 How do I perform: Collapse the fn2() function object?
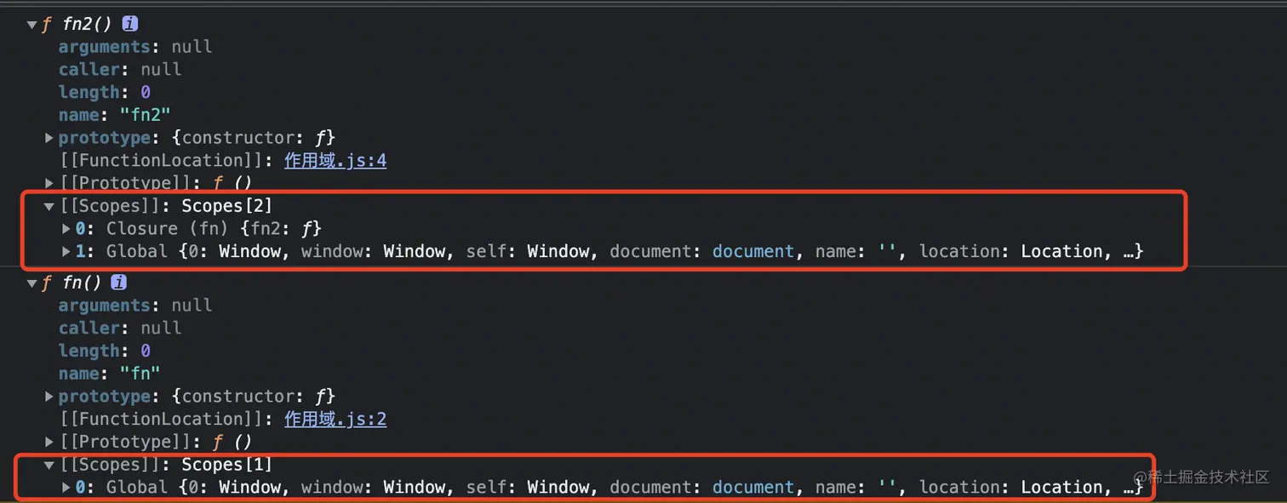[x=31, y=25]
